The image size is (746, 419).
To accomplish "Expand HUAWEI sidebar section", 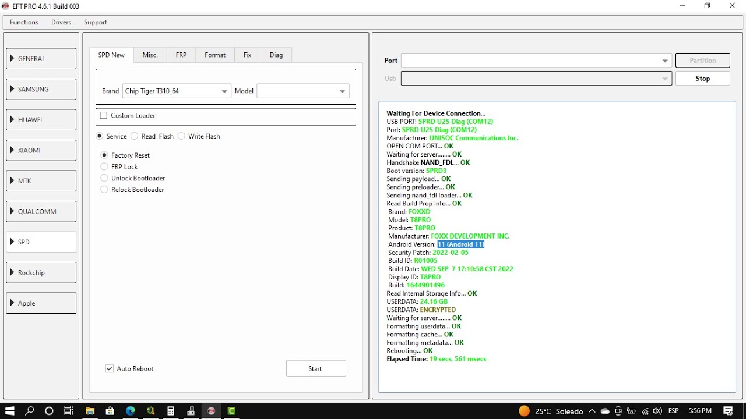I will (41, 120).
